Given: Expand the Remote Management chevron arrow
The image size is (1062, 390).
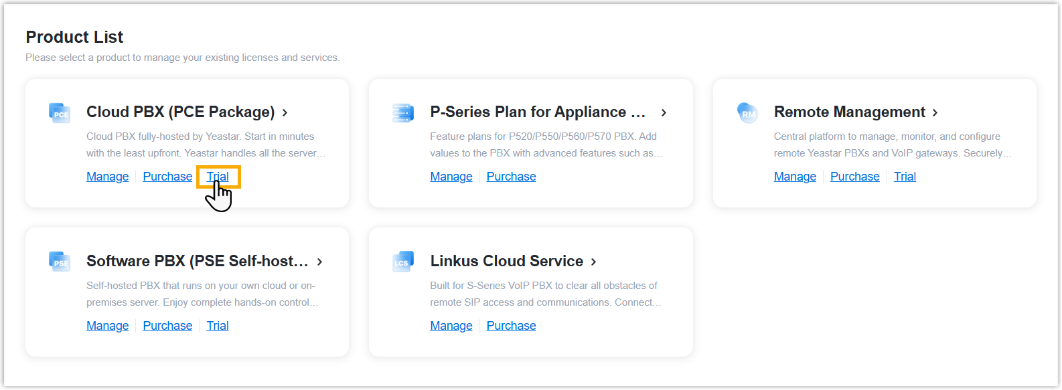Looking at the screenshot, I should (x=935, y=112).
